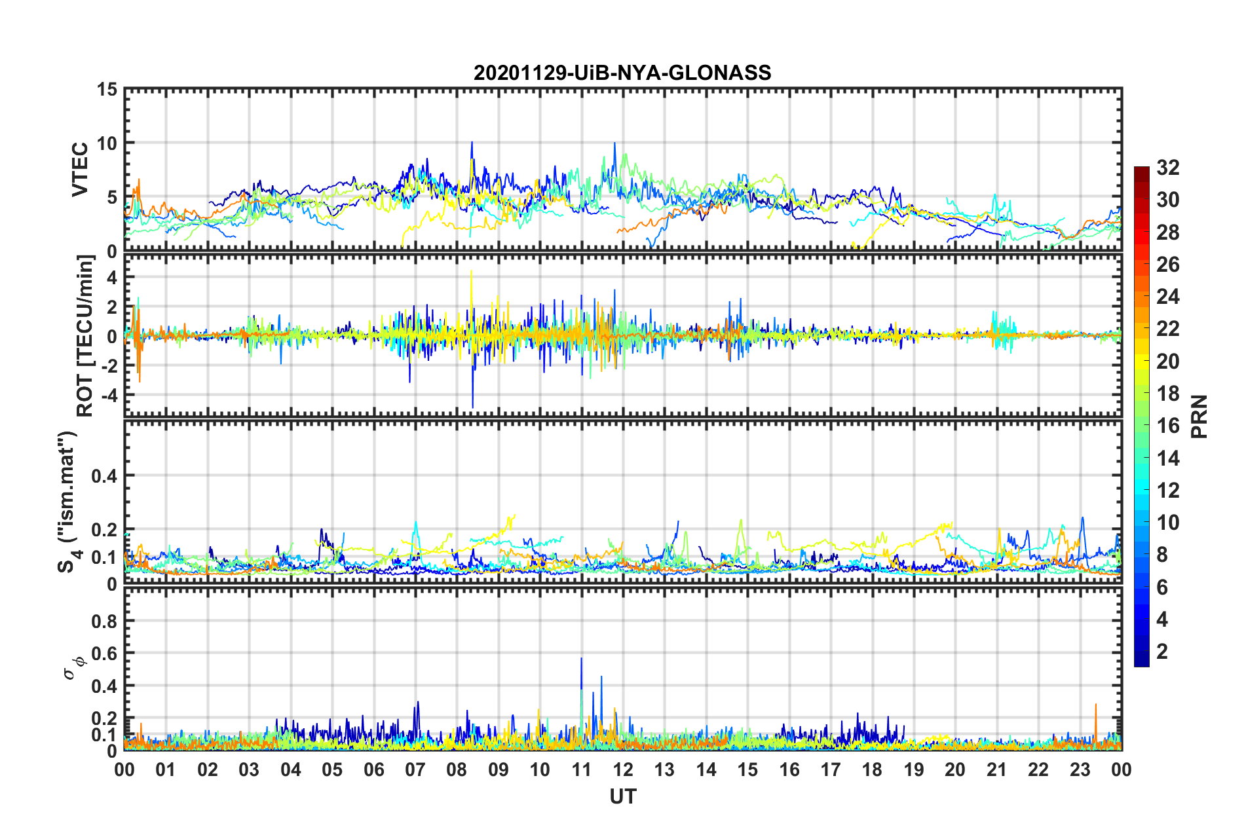Click colorbar tick label 16

click(1167, 426)
